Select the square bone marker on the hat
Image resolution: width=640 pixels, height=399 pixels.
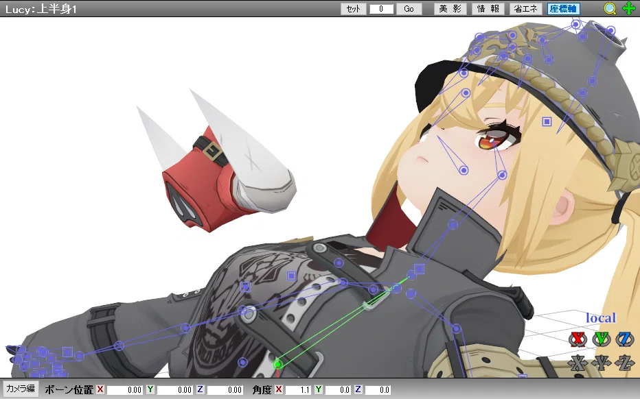[x=547, y=121]
